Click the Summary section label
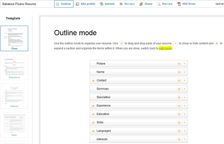Viewport: 224px width, 144px height. (x=103, y=89)
